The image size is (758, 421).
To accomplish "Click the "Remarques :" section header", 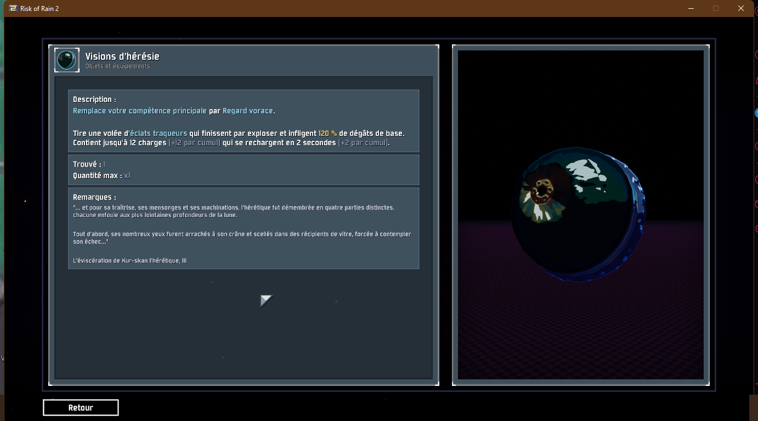I will click(94, 197).
